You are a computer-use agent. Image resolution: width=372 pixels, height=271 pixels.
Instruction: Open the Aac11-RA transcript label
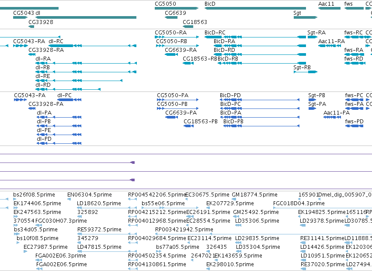(331, 41)
